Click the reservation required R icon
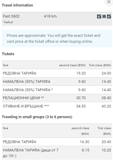113x163 pixels. click(x=104, y=16)
